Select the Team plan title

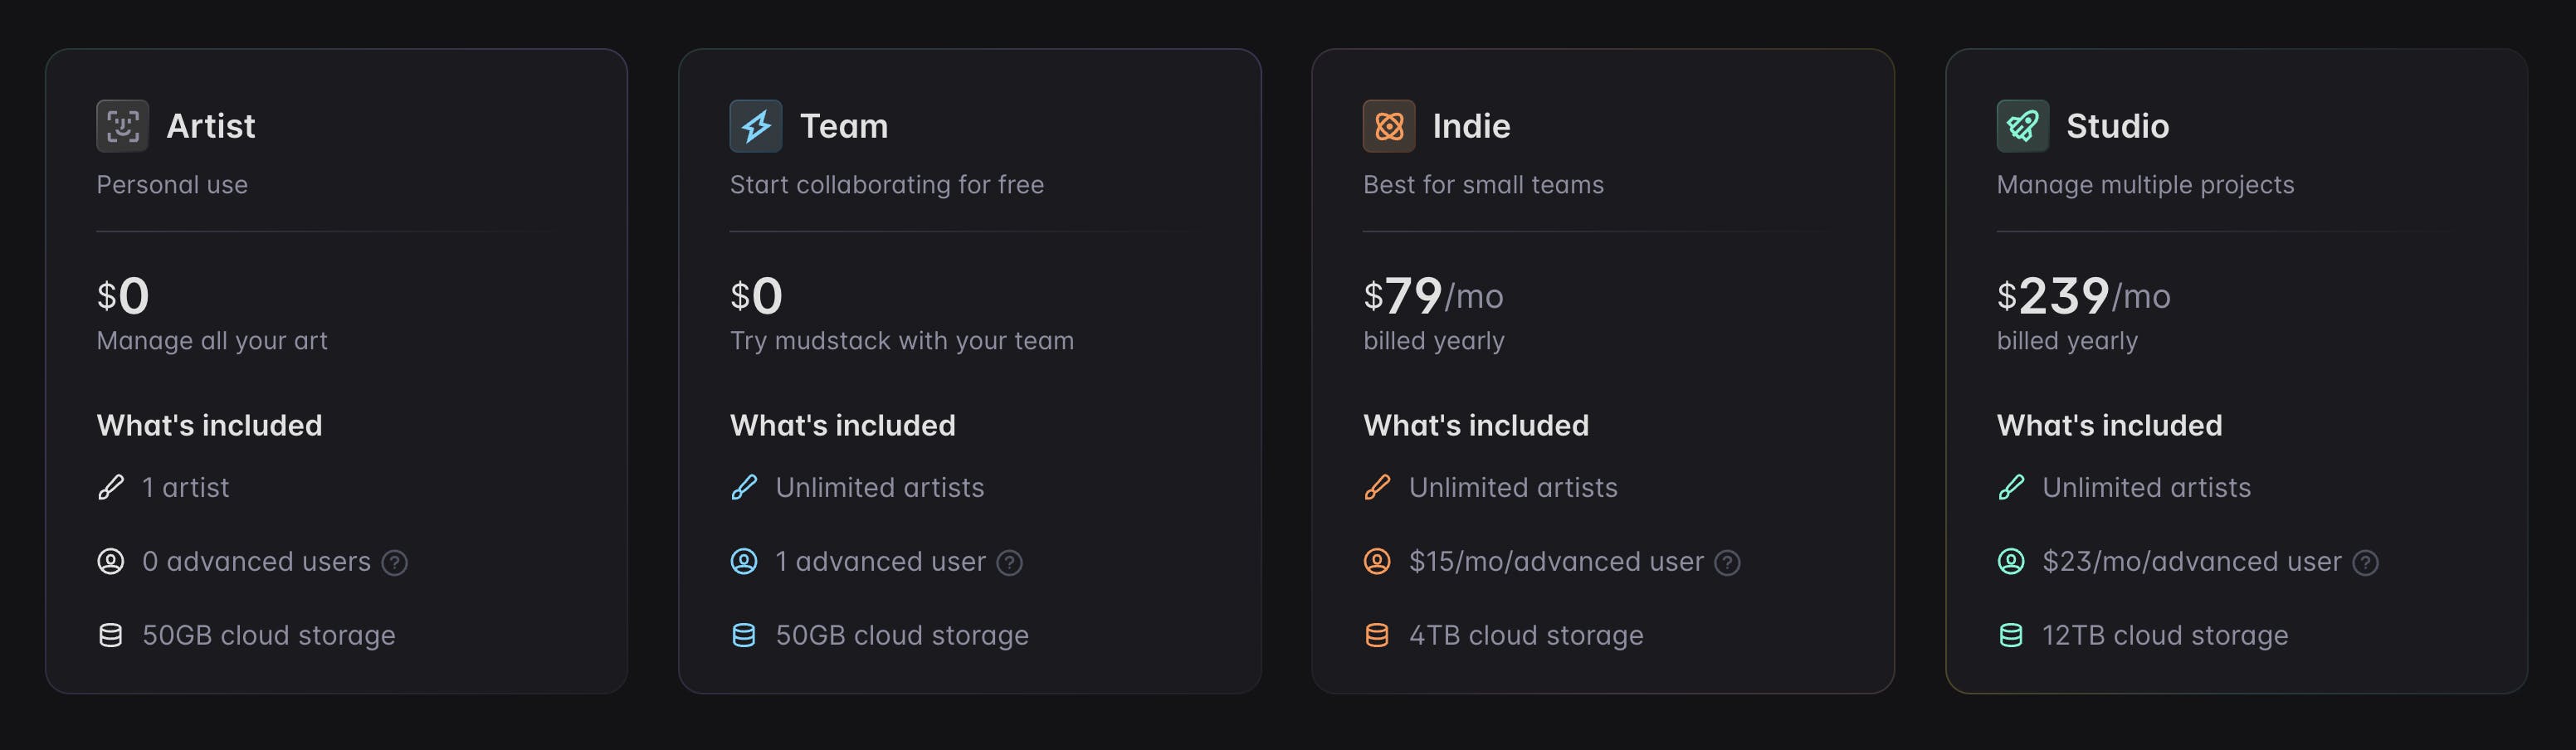click(x=844, y=126)
